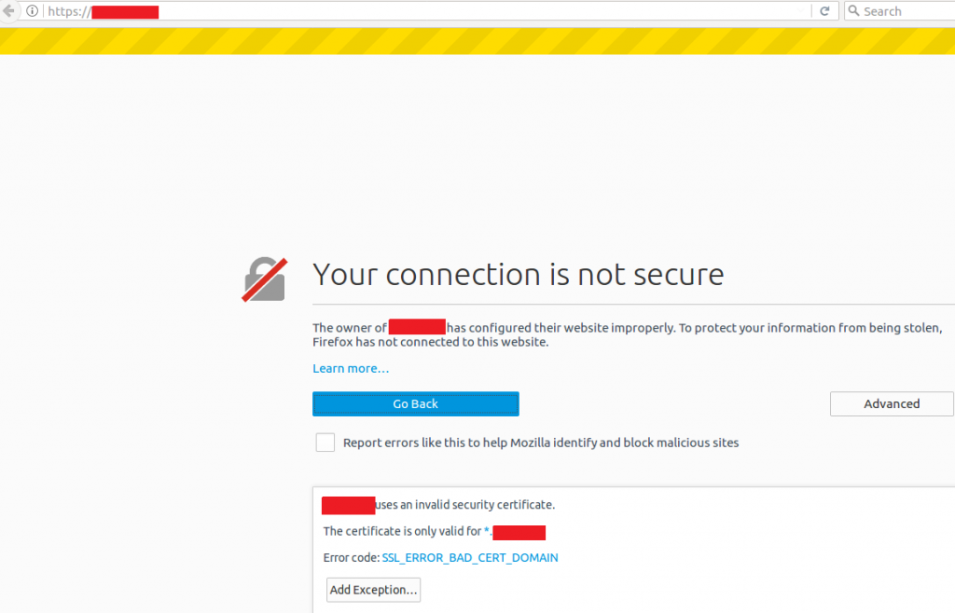
Task: Open the site information icon
Action: click(33, 11)
